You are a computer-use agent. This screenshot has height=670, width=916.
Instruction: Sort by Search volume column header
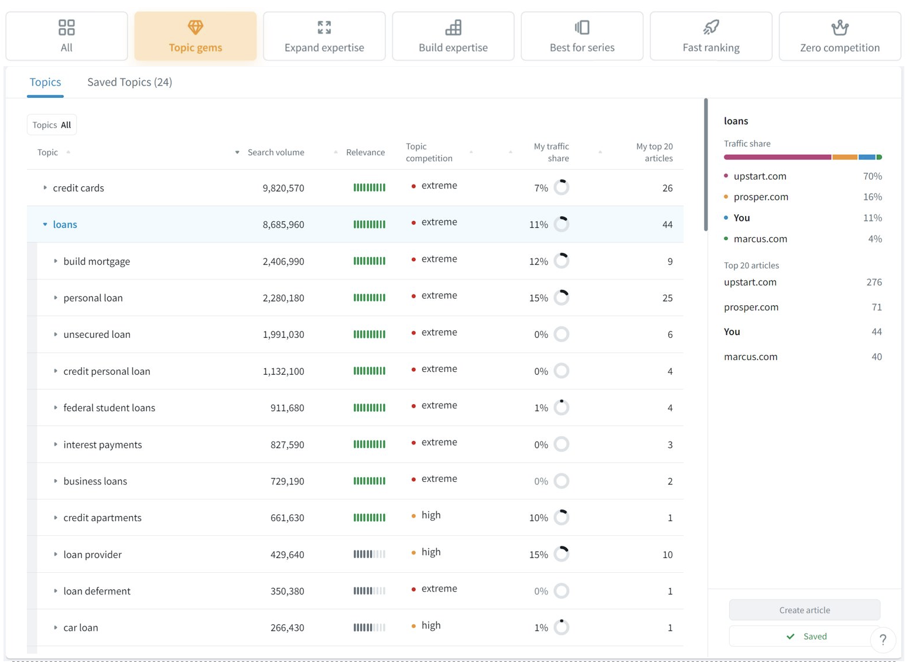tap(275, 152)
